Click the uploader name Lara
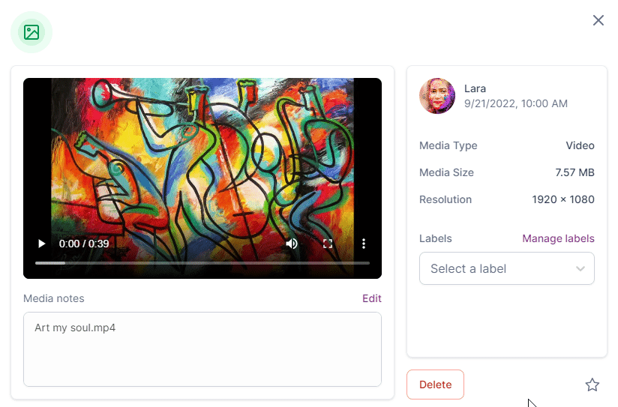 tap(475, 88)
